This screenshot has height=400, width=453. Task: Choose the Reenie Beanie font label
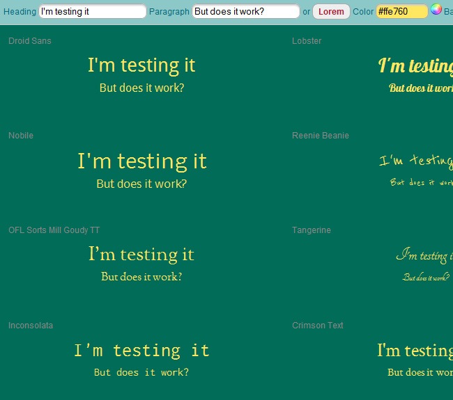(x=321, y=136)
